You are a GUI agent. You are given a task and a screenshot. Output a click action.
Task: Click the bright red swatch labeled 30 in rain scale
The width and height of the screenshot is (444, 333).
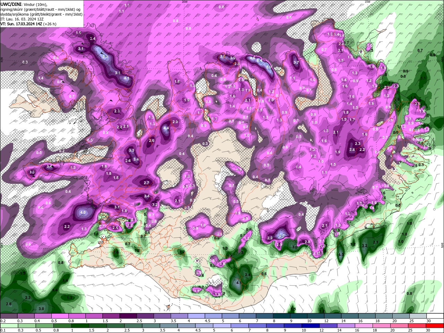434,326
